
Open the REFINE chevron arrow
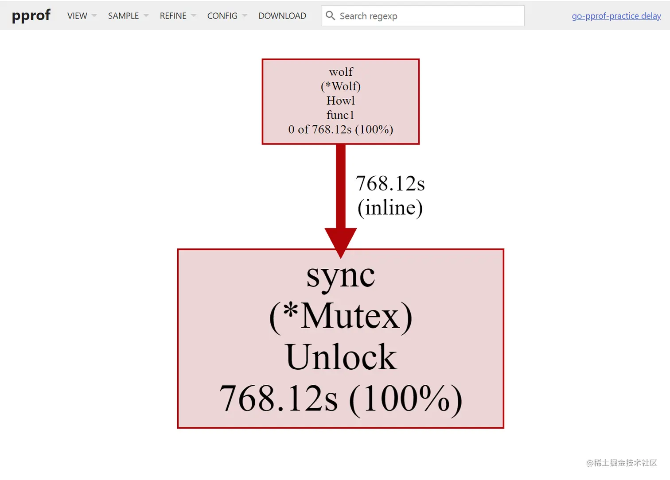194,15
